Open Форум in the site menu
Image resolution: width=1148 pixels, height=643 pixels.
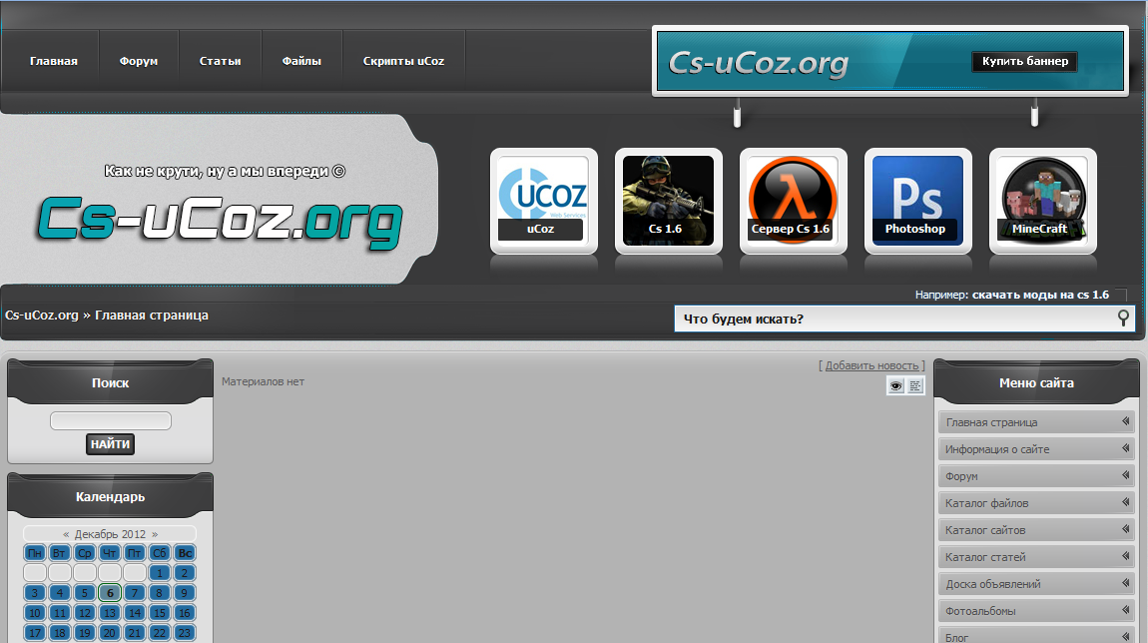point(1035,476)
